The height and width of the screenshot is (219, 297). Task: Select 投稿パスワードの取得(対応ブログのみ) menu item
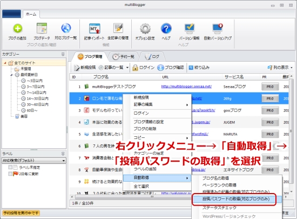(x=236, y=199)
